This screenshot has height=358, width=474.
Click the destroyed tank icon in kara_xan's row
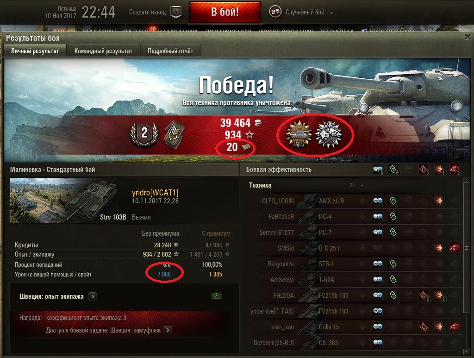(x=455, y=327)
